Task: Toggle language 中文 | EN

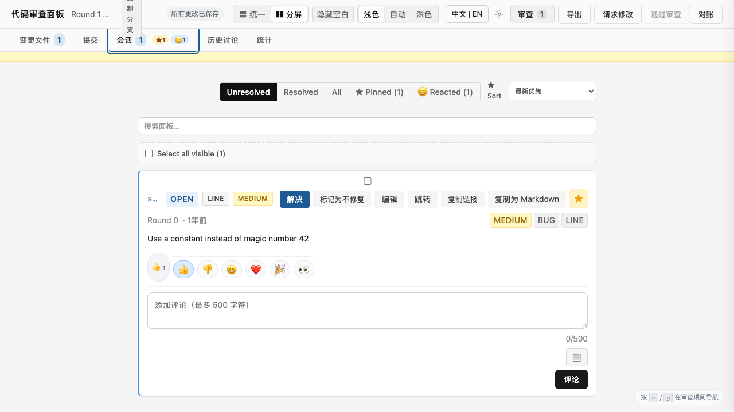Action: pyautogui.click(x=467, y=14)
